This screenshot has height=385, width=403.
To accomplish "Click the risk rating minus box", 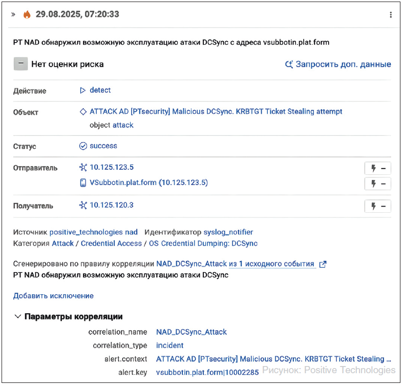I will [x=20, y=64].
